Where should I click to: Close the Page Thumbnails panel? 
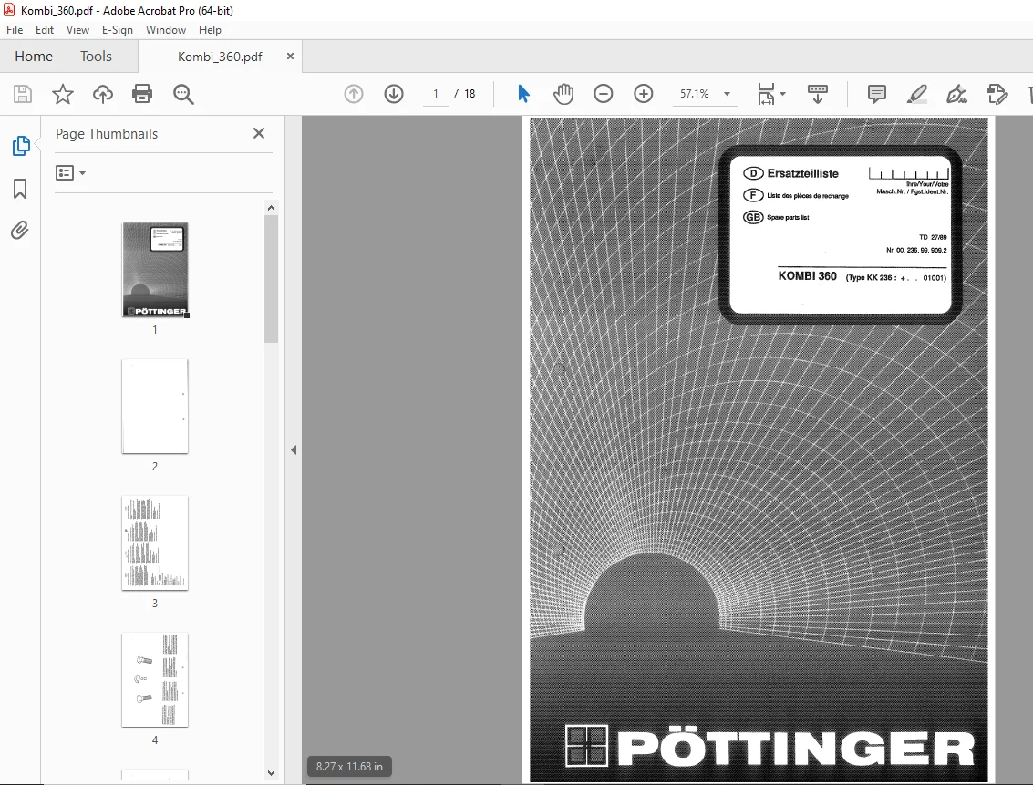(x=259, y=133)
